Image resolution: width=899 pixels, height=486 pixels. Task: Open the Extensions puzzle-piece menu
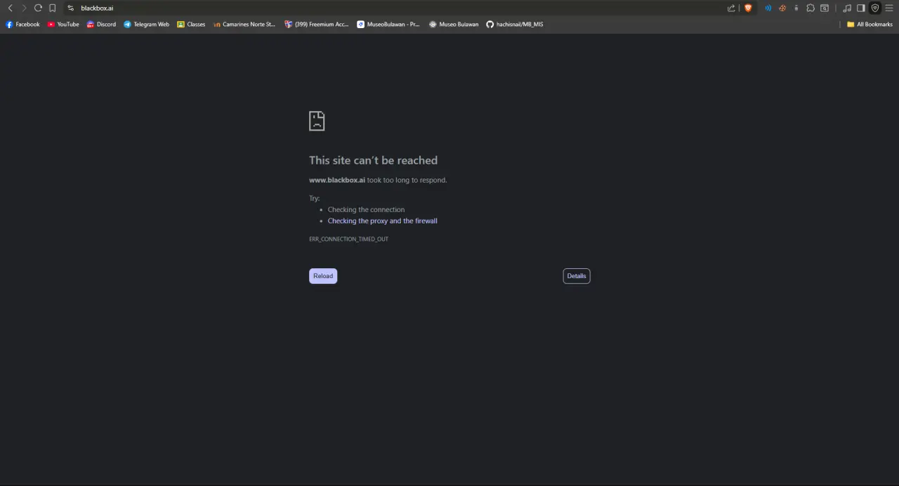tap(811, 8)
